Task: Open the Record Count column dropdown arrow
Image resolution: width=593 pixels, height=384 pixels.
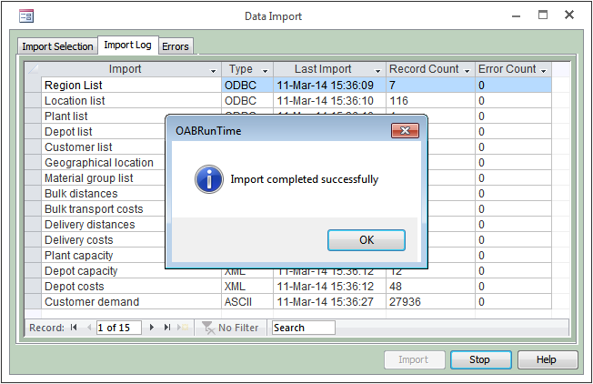Action: pyautogui.click(x=467, y=71)
